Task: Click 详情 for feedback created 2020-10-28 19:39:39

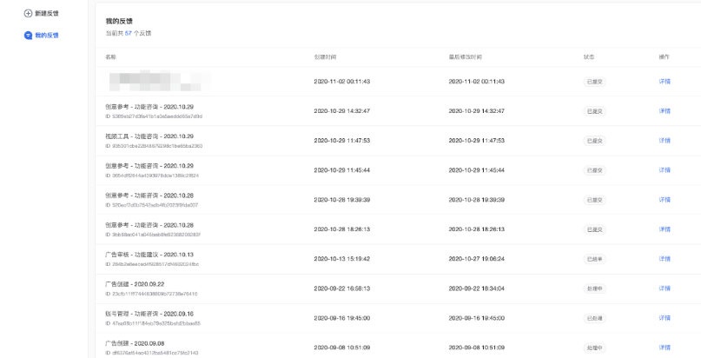Action: tap(665, 200)
